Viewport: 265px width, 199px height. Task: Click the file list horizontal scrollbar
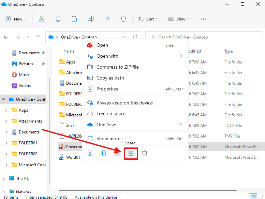click(148, 190)
